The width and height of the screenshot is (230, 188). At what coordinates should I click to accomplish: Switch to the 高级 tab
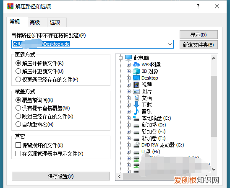tap(37, 22)
